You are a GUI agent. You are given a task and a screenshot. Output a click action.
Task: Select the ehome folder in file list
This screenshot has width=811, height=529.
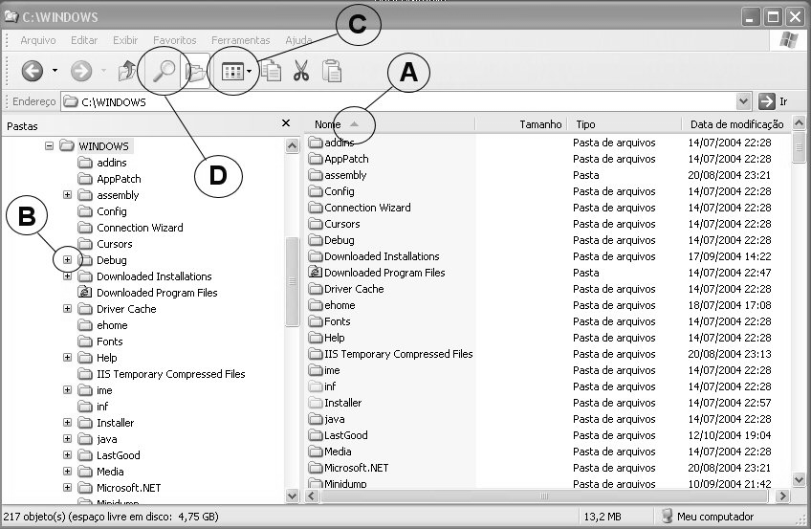(332, 305)
